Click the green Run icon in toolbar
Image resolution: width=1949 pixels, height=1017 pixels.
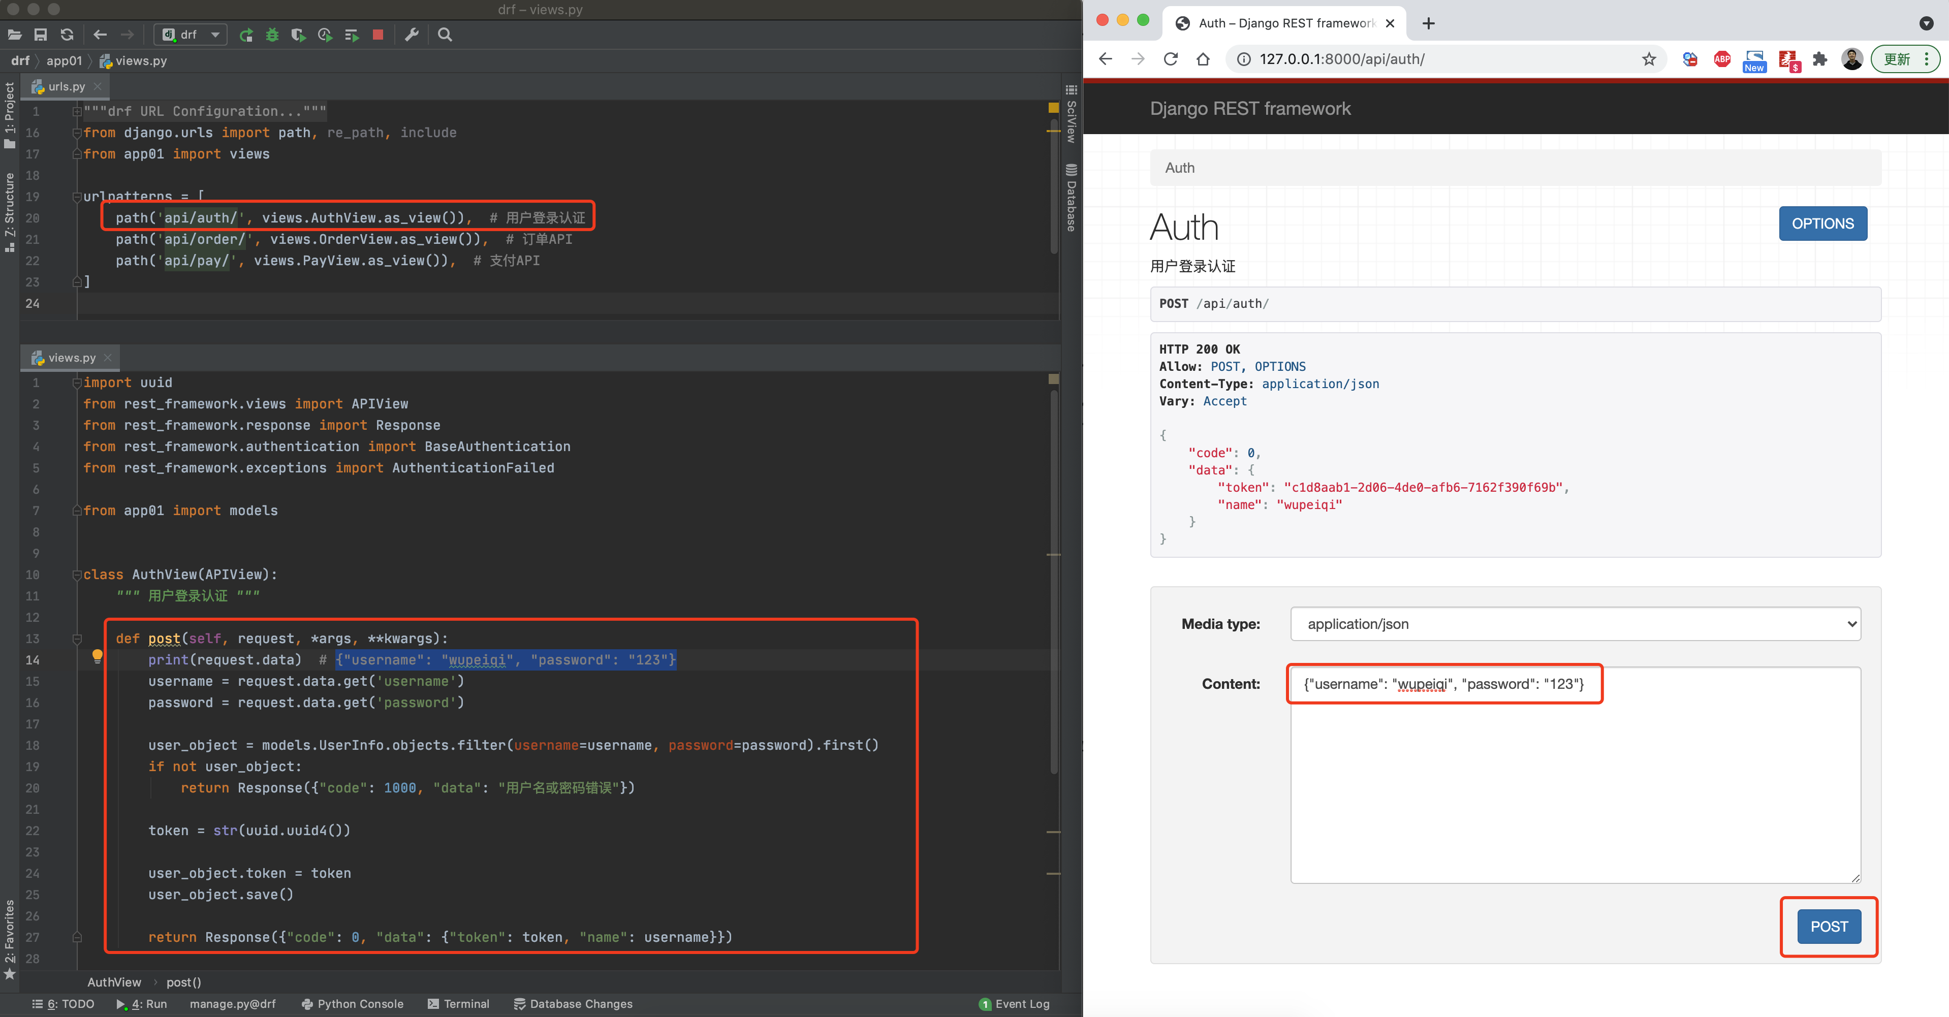click(246, 35)
